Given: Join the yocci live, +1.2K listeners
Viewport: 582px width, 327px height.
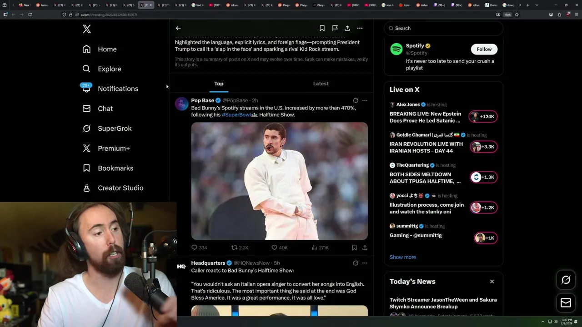Looking at the screenshot, I should [x=483, y=208].
